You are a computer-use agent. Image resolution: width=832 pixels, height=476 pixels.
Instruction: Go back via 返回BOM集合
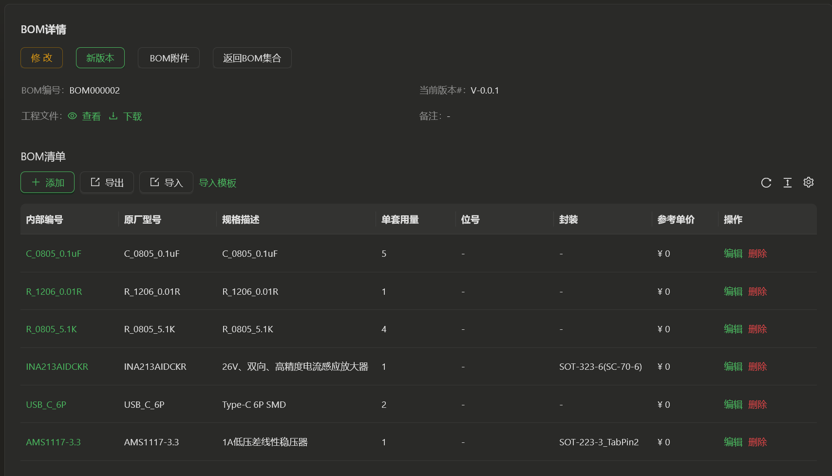point(252,57)
